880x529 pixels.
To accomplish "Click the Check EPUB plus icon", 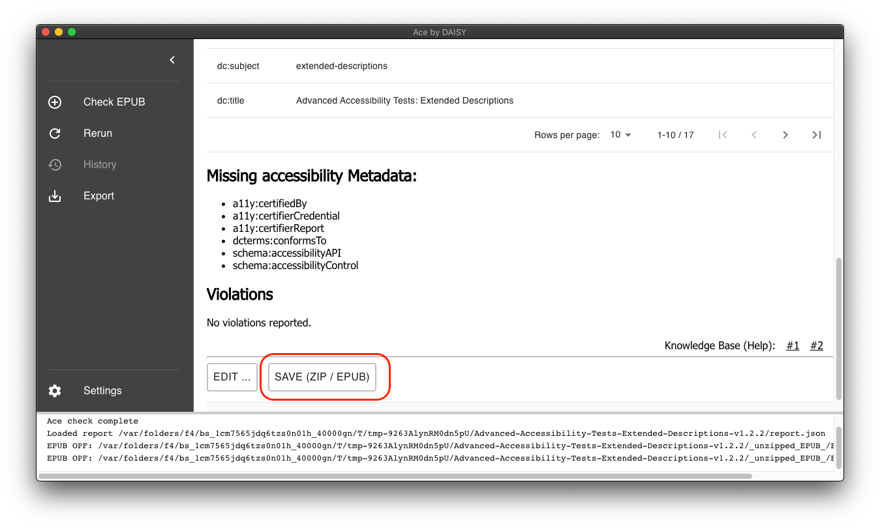I will (55, 102).
